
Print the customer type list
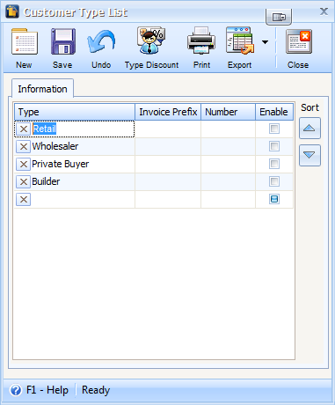point(201,41)
